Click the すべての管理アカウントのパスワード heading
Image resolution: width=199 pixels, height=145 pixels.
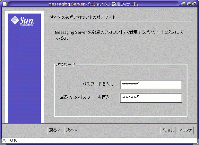click(x=83, y=17)
